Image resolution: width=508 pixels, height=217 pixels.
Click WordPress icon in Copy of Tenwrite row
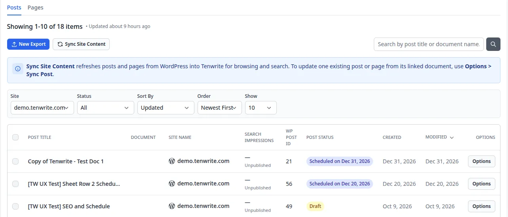[x=172, y=161]
